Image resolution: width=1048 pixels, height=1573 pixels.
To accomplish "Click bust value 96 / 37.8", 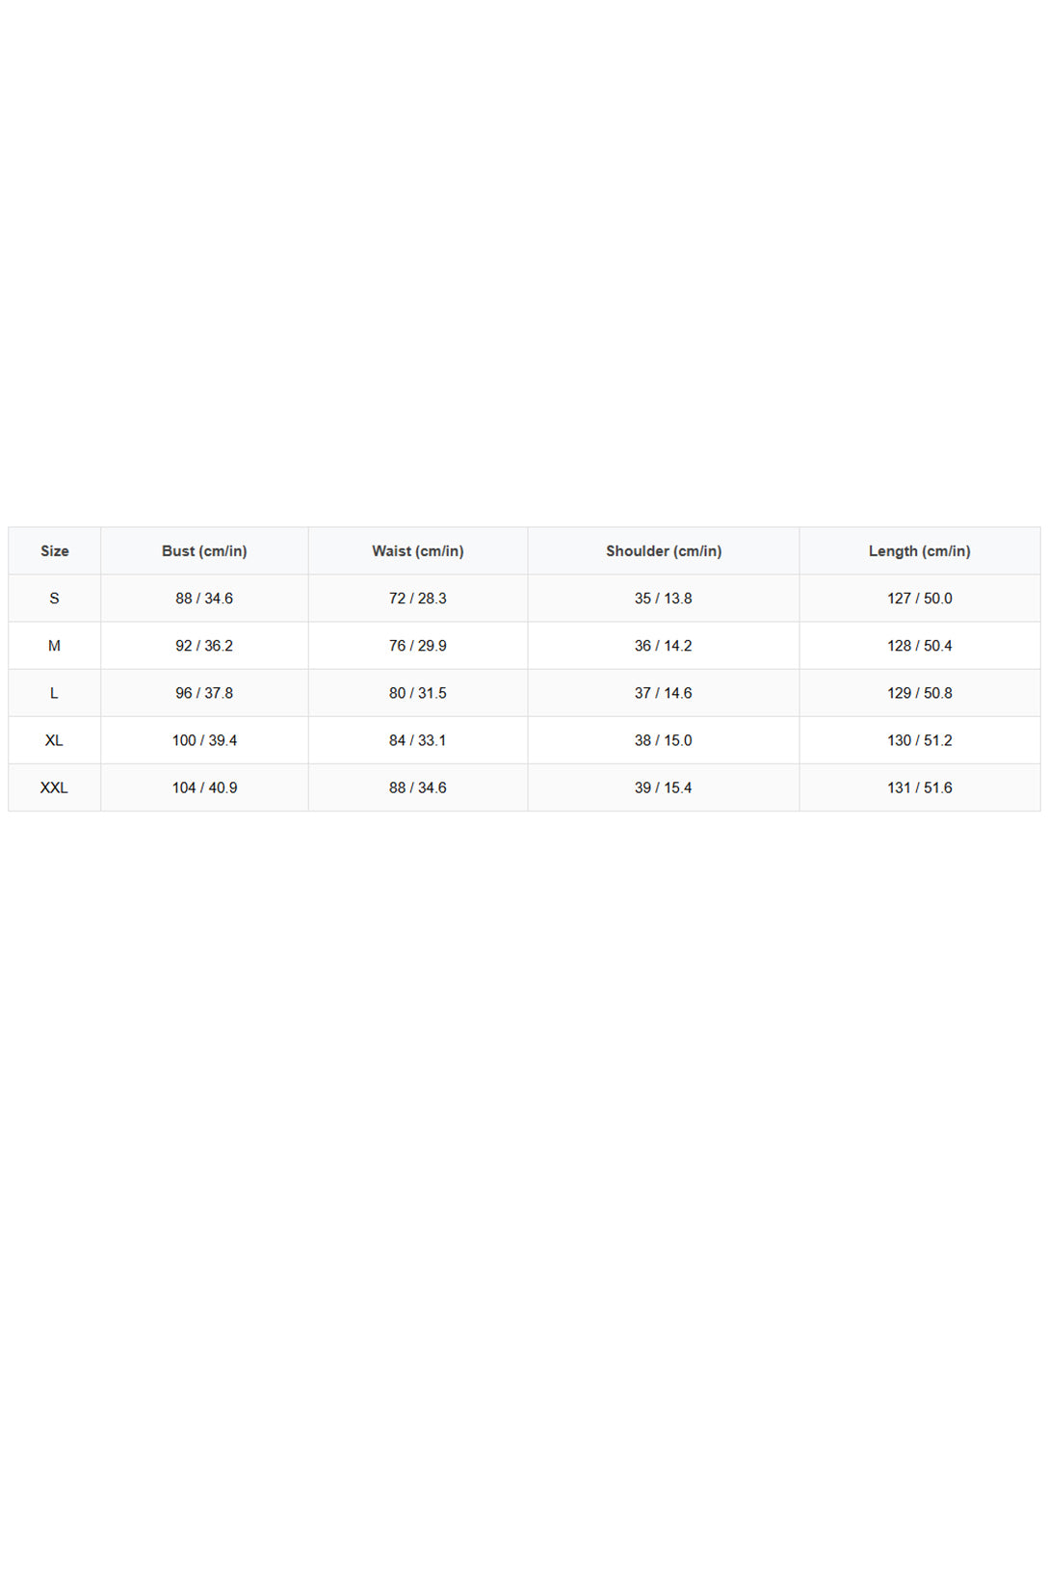I will point(204,693).
